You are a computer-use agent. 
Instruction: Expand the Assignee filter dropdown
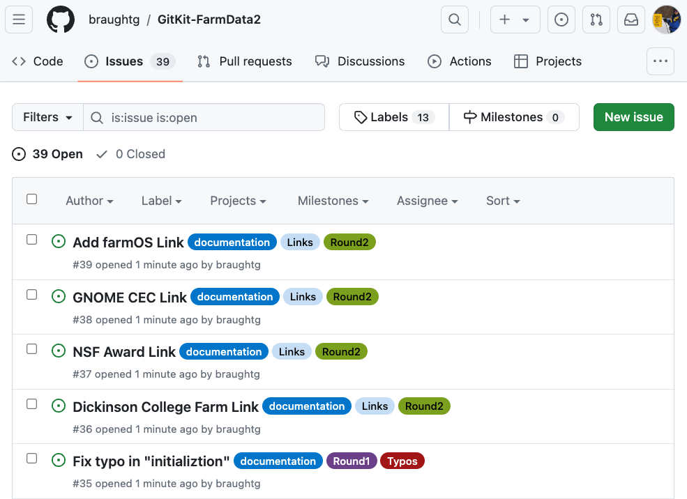427,201
